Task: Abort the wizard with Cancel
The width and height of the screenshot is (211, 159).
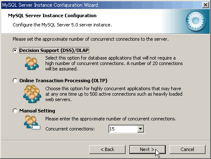Action: click(x=188, y=149)
